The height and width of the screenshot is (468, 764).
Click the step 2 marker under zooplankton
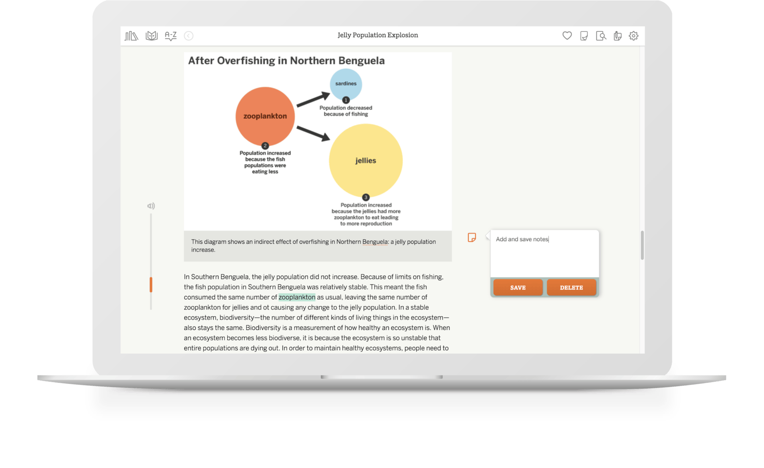click(265, 146)
